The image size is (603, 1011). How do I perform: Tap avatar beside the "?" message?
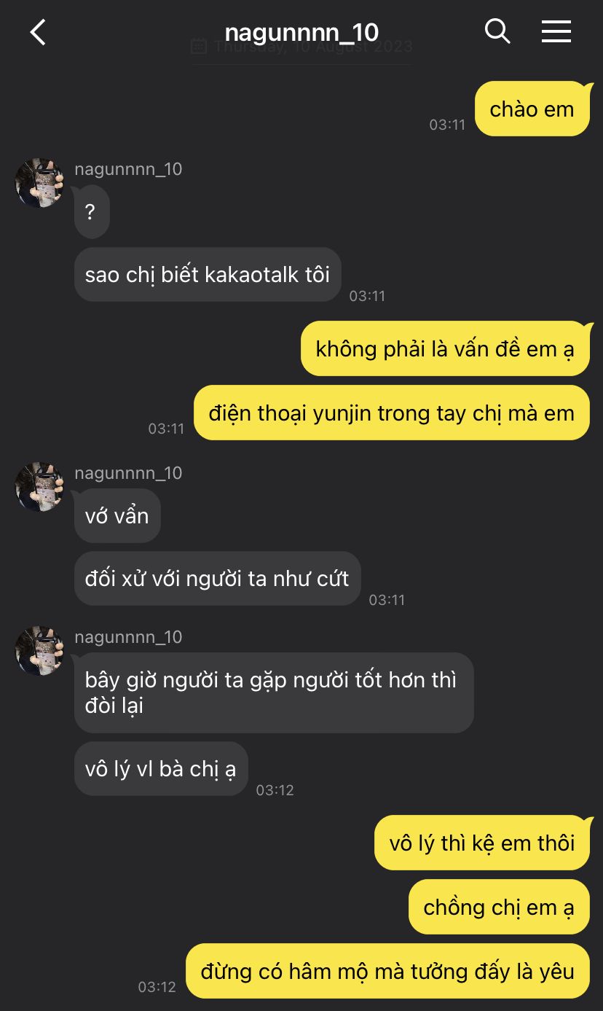pos(40,183)
